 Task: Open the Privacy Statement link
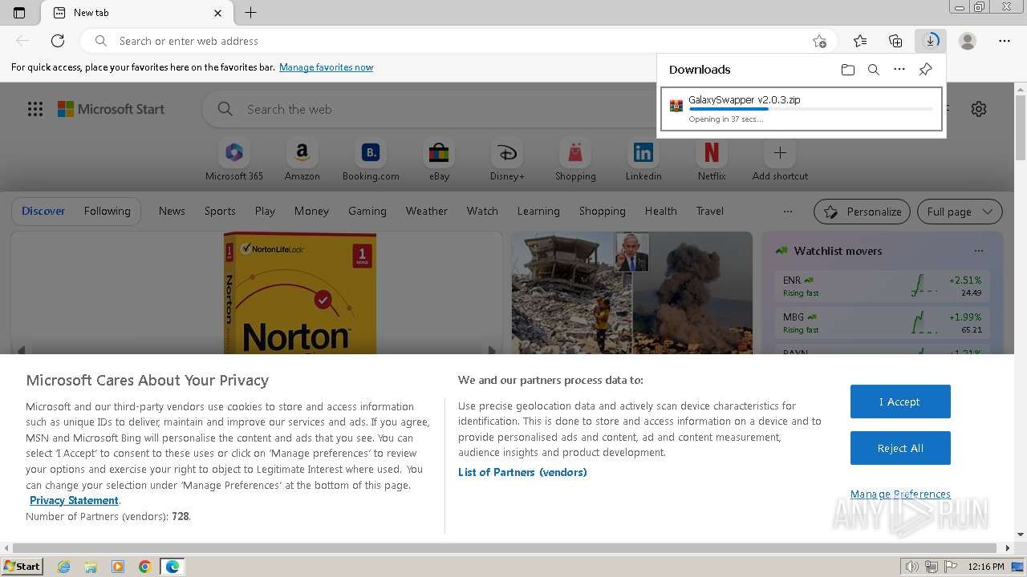coord(74,500)
